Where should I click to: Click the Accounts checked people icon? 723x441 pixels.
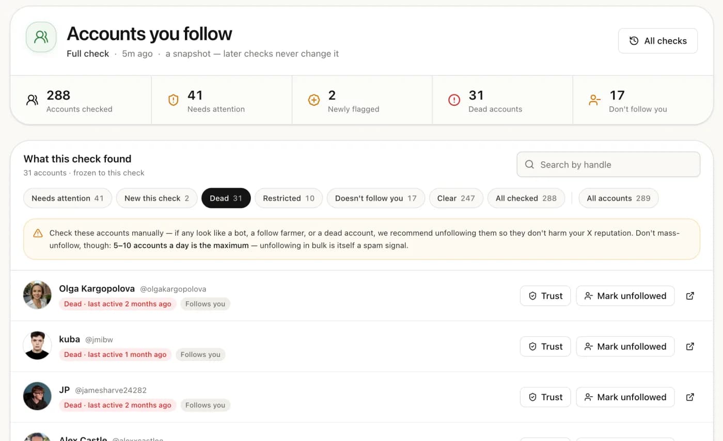[x=32, y=100]
